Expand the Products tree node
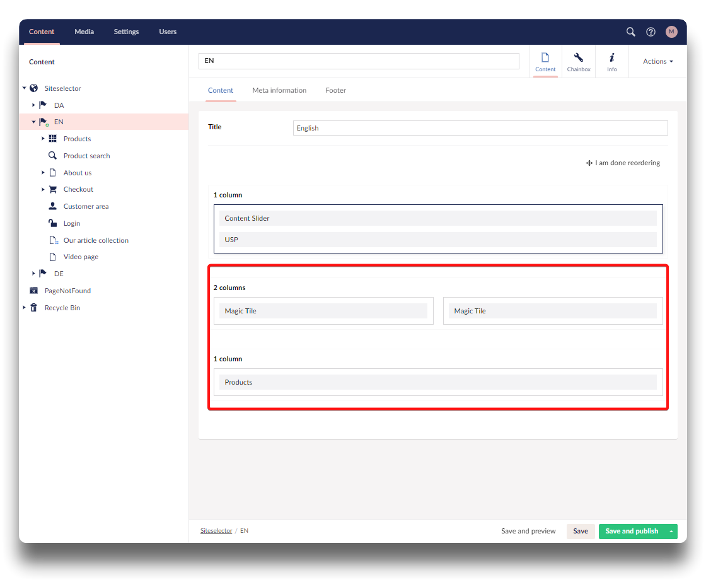 pyautogui.click(x=43, y=139)
